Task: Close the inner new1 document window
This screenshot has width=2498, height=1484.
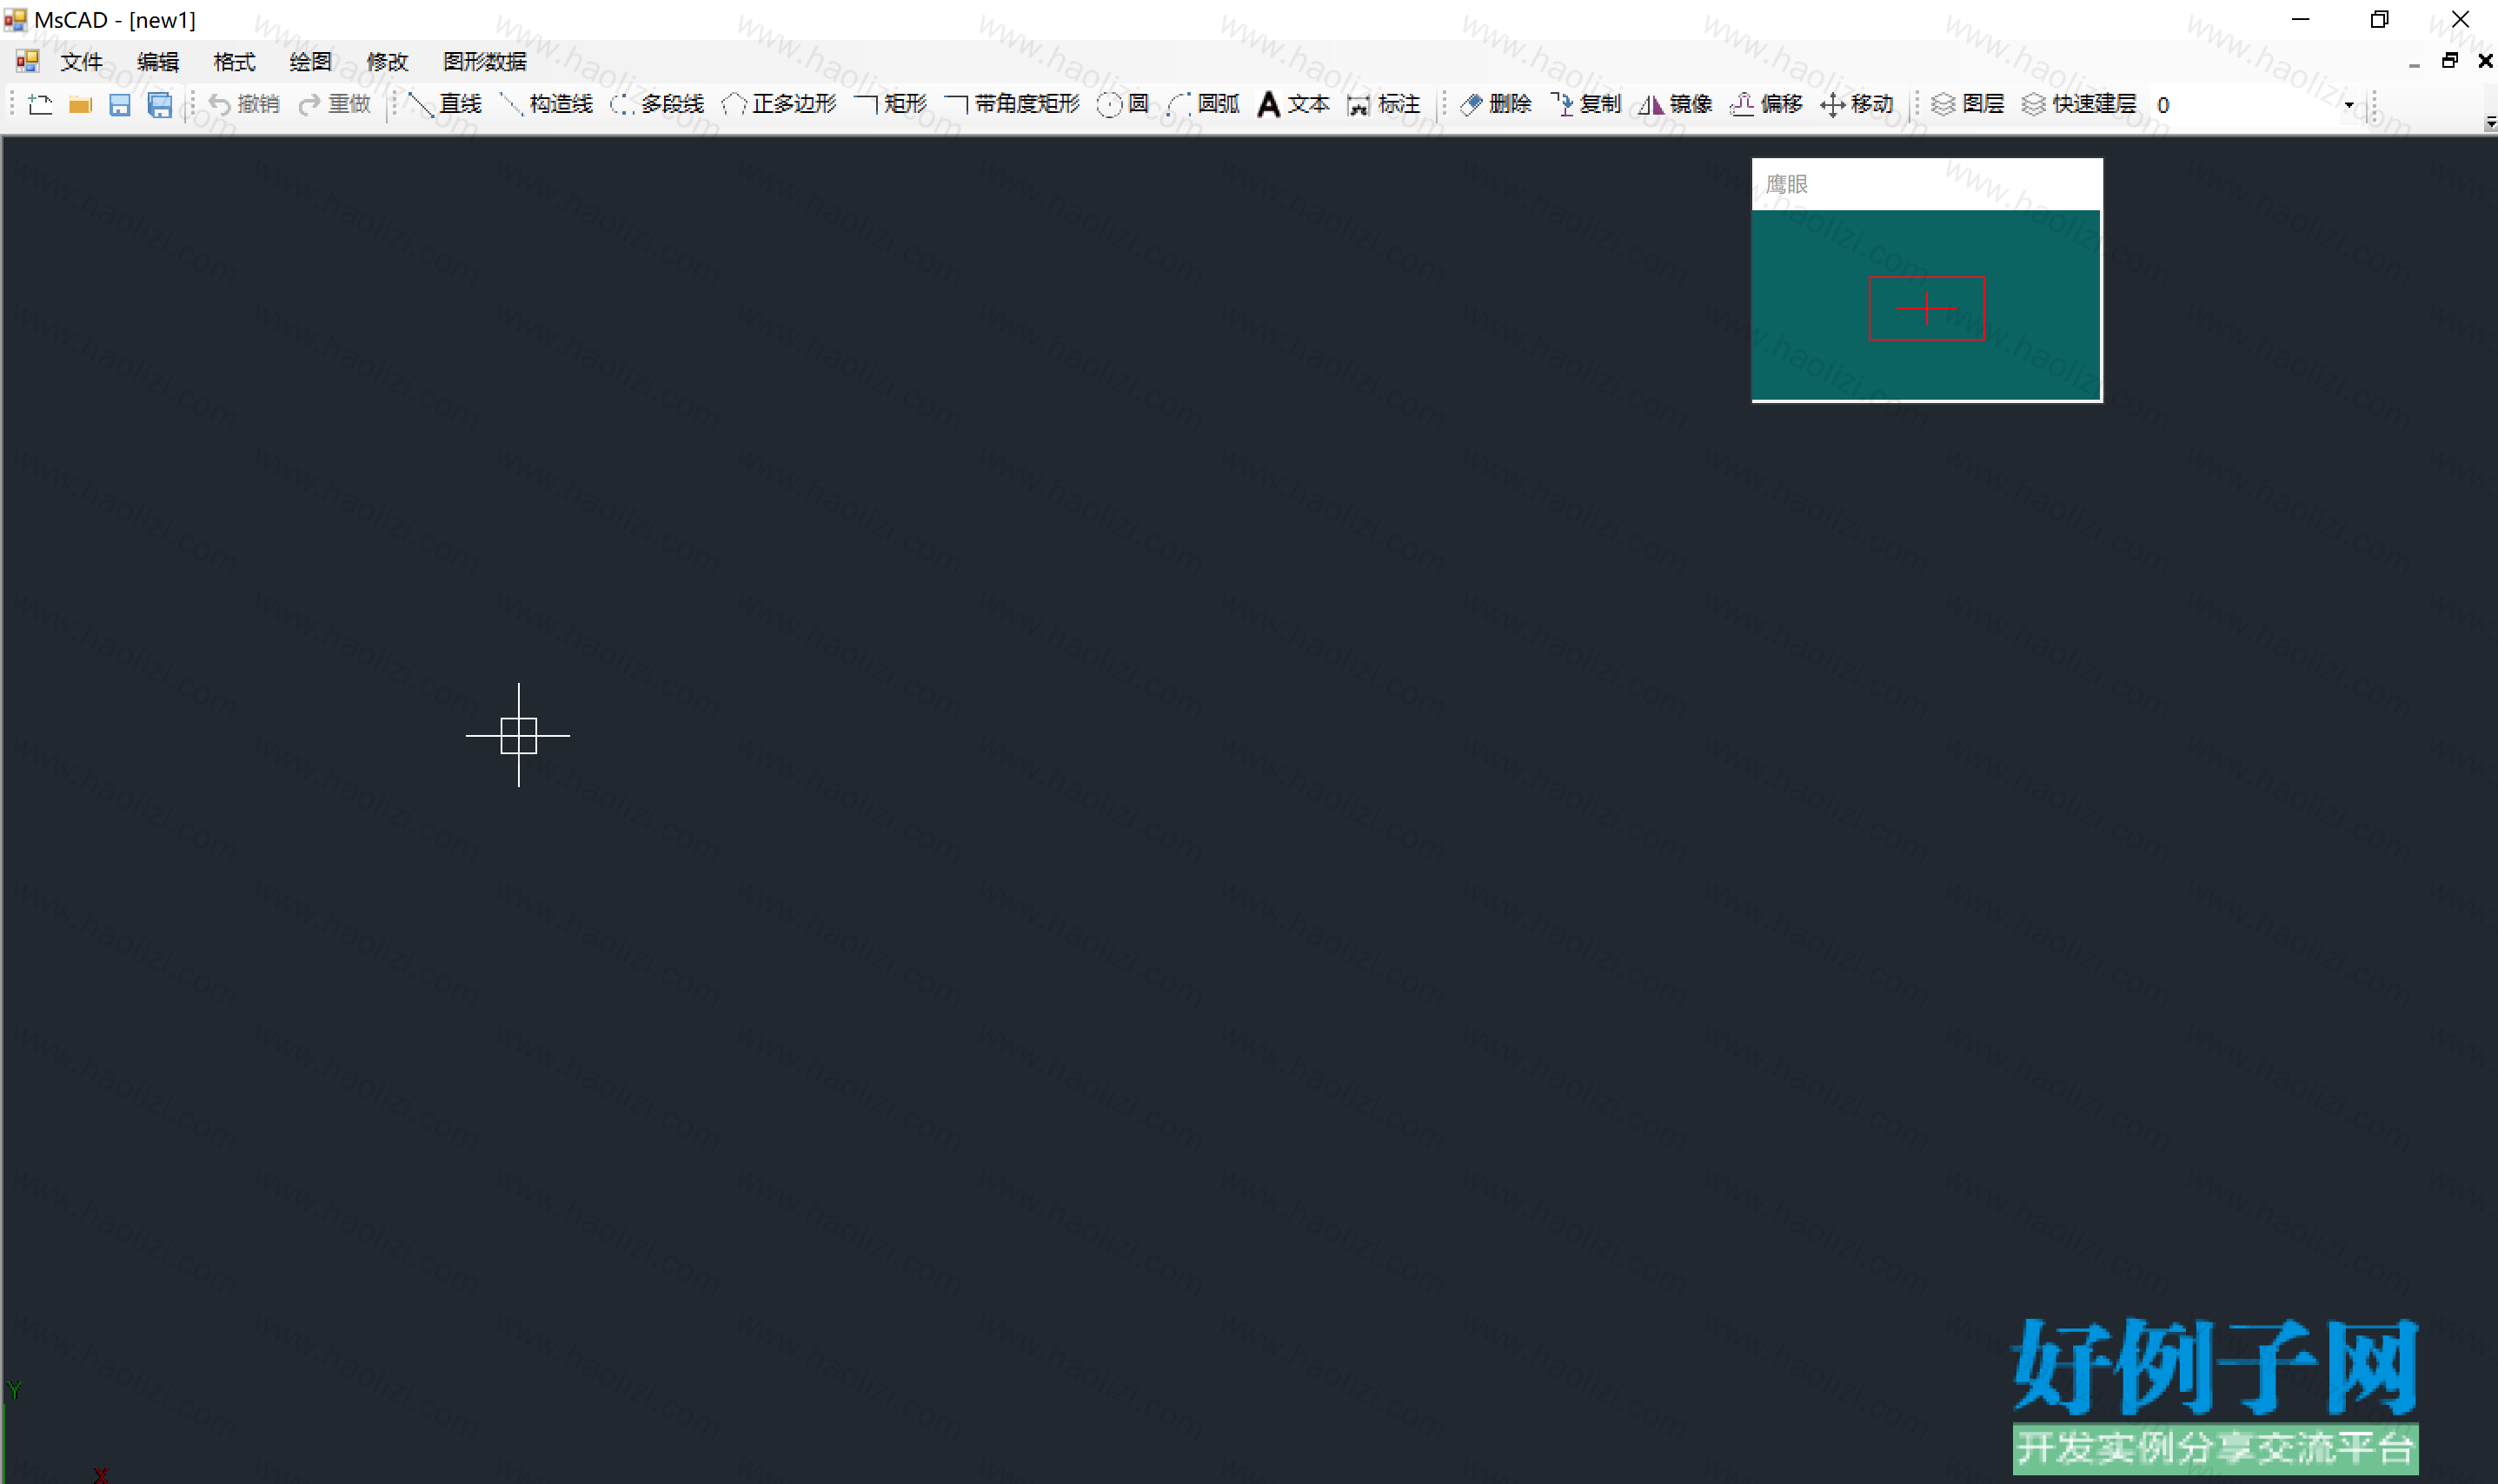Action: 2485,61
